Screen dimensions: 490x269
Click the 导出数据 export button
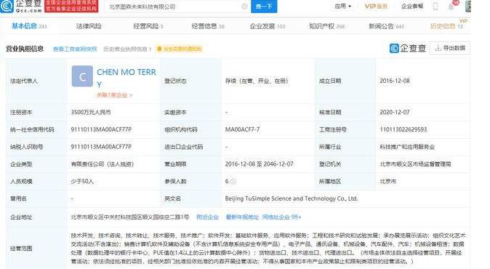[x=450, y=48]
